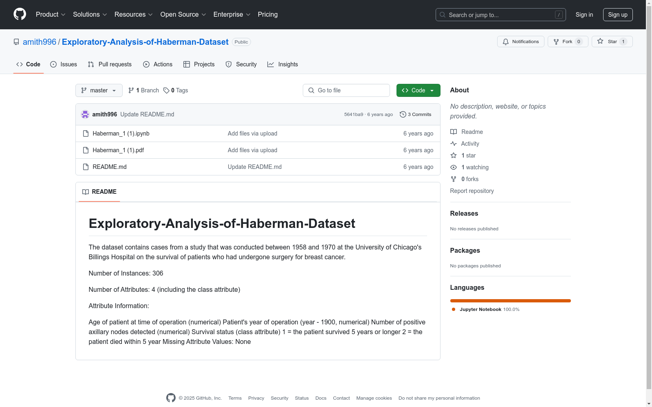
Task: Click the Releases heading link
Action: [x=464, y=213]
